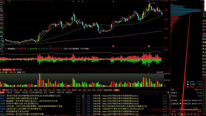Select the highlighted 量柱 volume bar tab

(x=117, y=90)
